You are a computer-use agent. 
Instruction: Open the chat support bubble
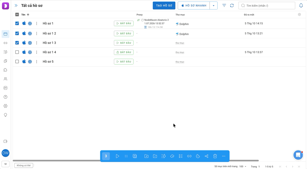[x=298, y=155]
